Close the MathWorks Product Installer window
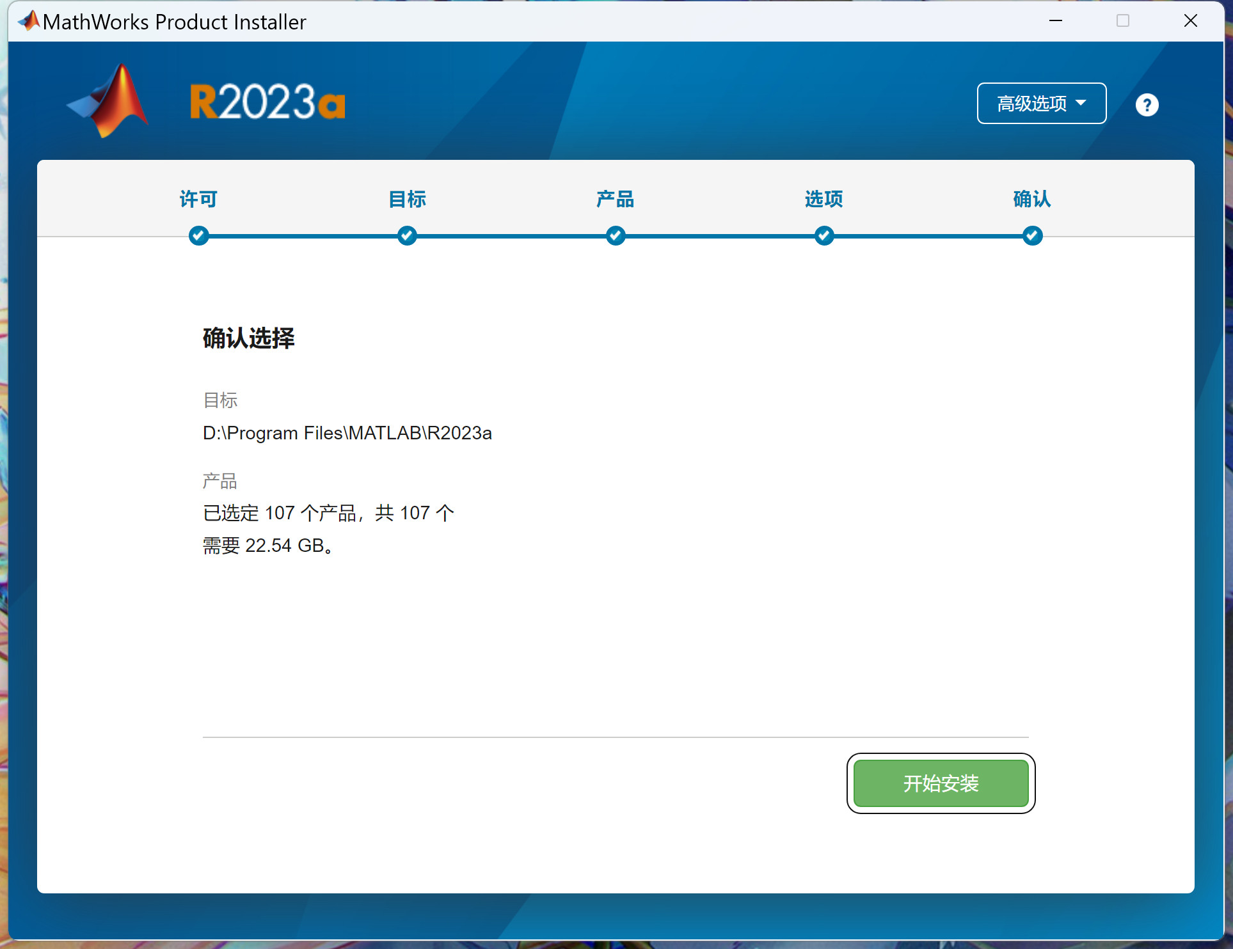The height and width of the screenshot is (949, 1233). pos(1191,21)
